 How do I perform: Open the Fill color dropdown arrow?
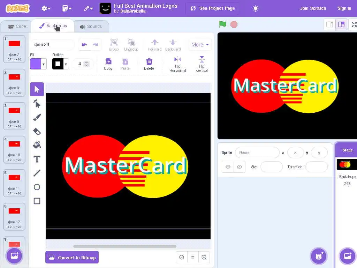[x=44, y=64]
